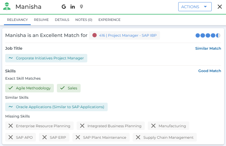Click the map location pin icon
Image resolution: width=226 pixels, height=146 pixels.
81,7
